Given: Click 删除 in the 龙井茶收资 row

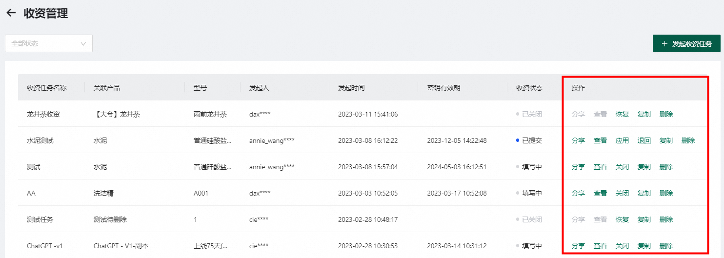Looking at the screenshot, I should (x=666, y=114).
